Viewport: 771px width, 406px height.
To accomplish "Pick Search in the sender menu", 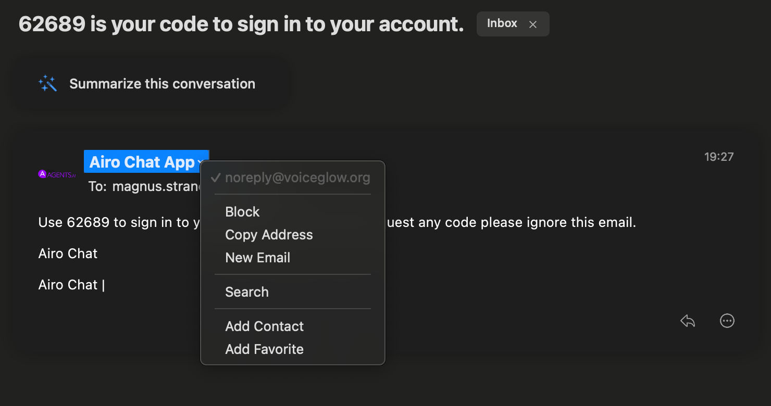I will pos(246,292).
